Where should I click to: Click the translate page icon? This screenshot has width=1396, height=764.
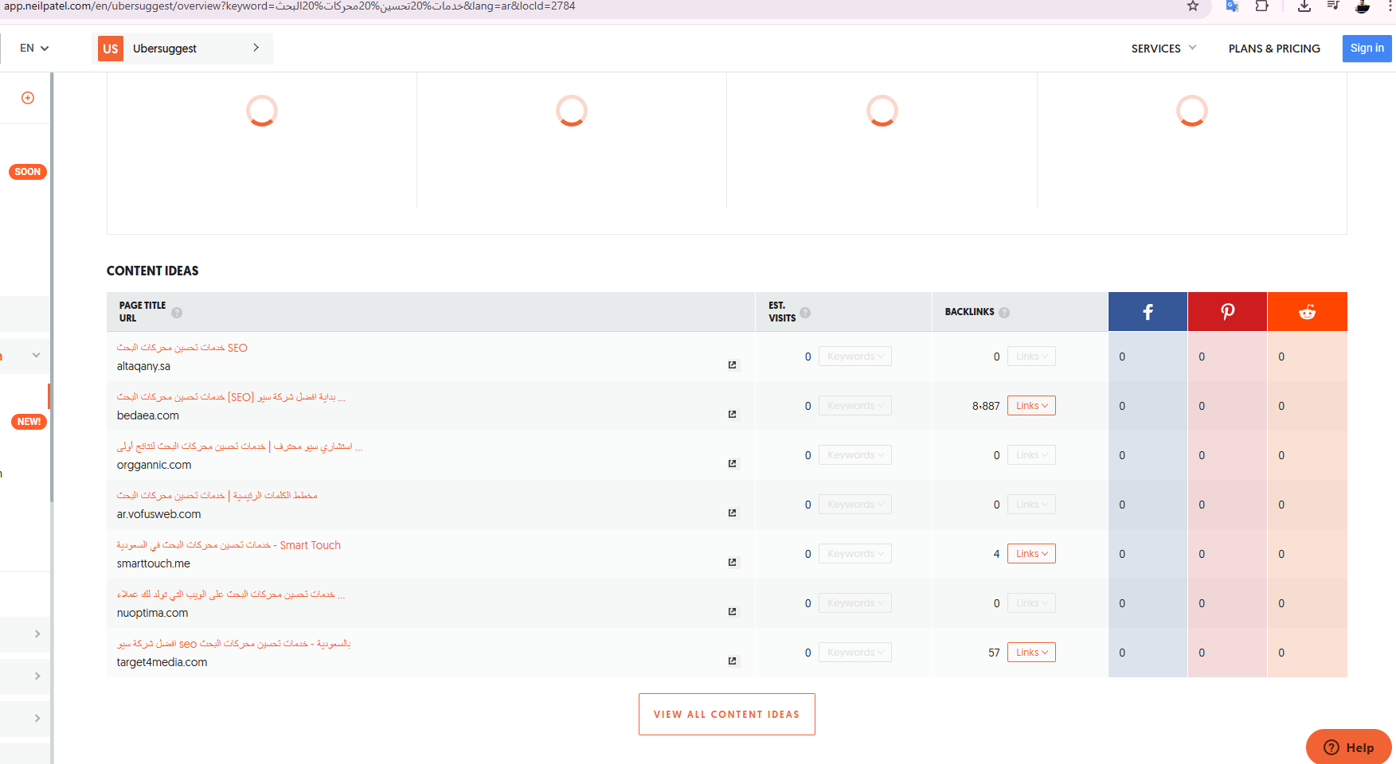point(1232,6)
